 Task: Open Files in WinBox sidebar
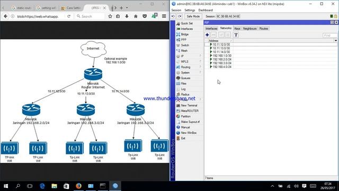[184, 83]
